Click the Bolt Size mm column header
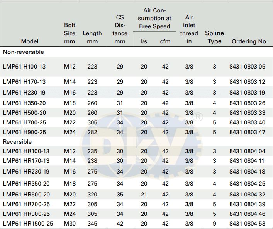273x229 pixels. click(70, 33)
